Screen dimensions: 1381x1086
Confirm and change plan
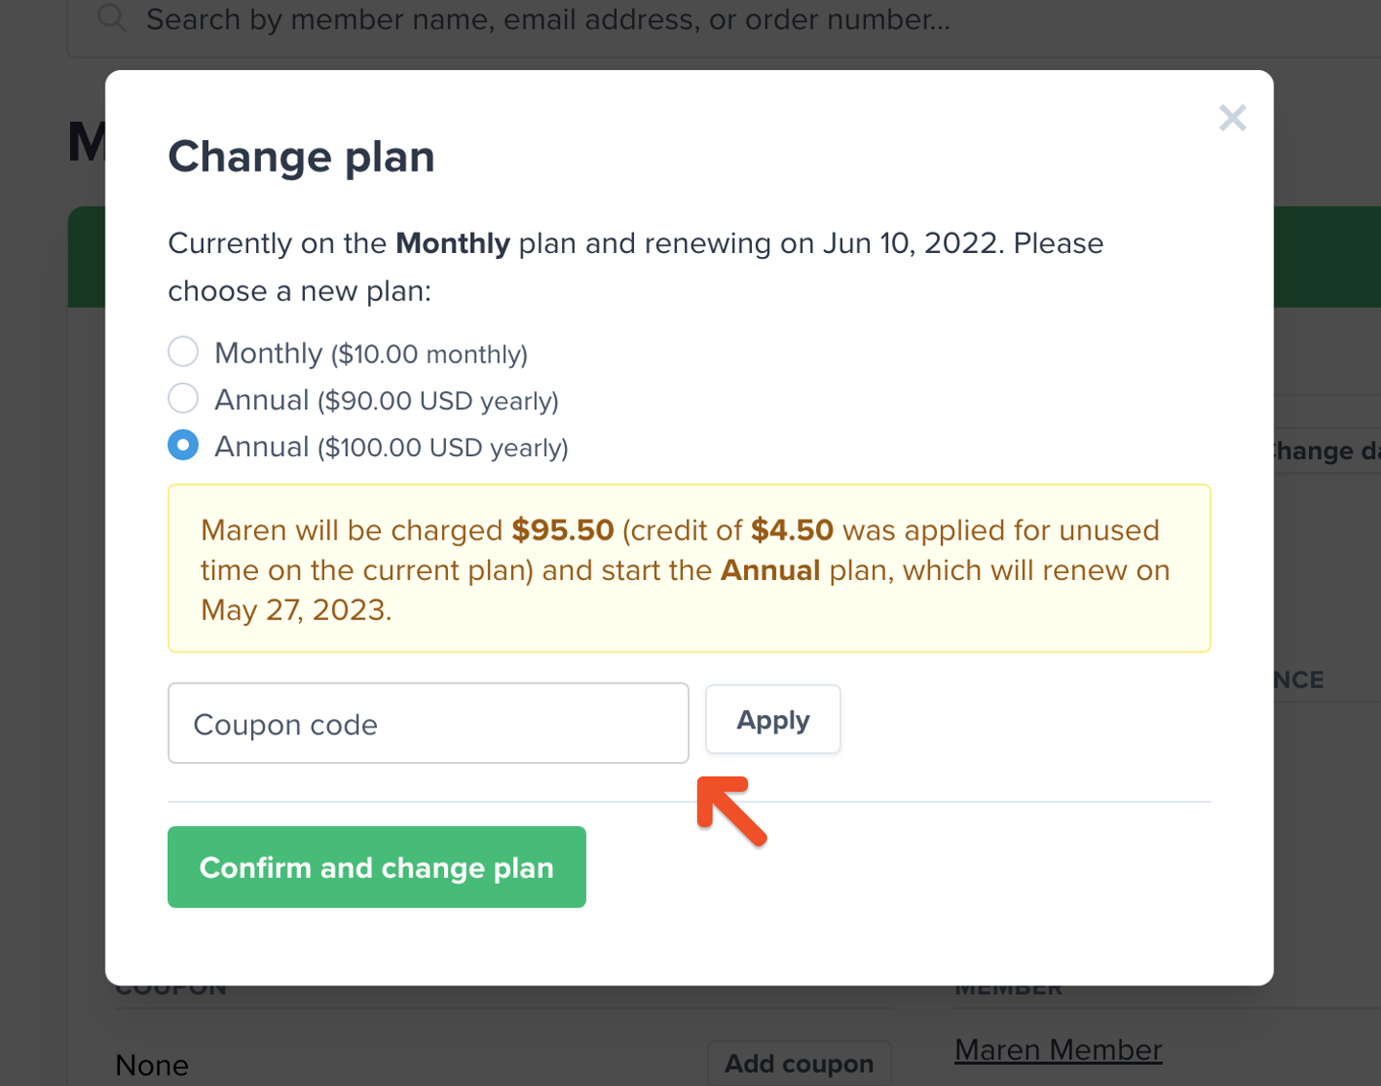[x=377, y=867]
